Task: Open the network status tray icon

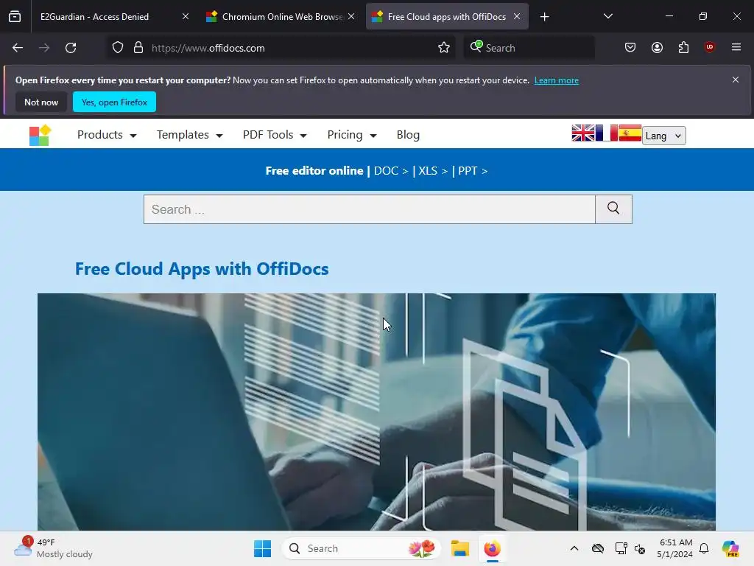Action: (621, 548)
